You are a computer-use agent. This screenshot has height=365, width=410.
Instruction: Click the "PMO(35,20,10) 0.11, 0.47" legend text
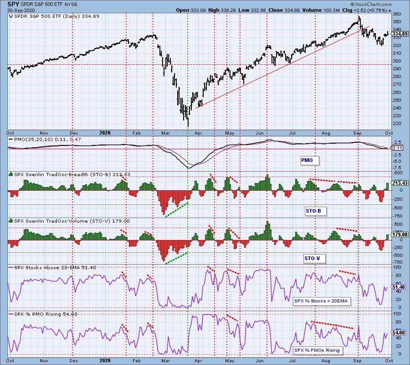point(47,140)
